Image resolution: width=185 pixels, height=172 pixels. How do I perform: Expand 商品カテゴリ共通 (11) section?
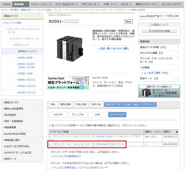coord(159,47)
